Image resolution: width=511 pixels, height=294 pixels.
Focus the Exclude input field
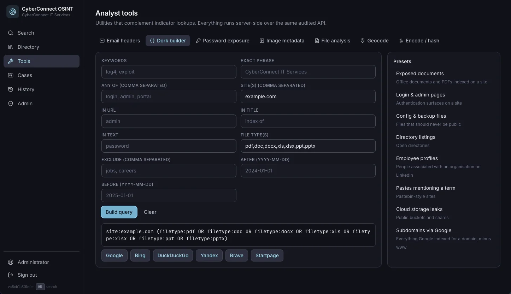tap(169, 171)
